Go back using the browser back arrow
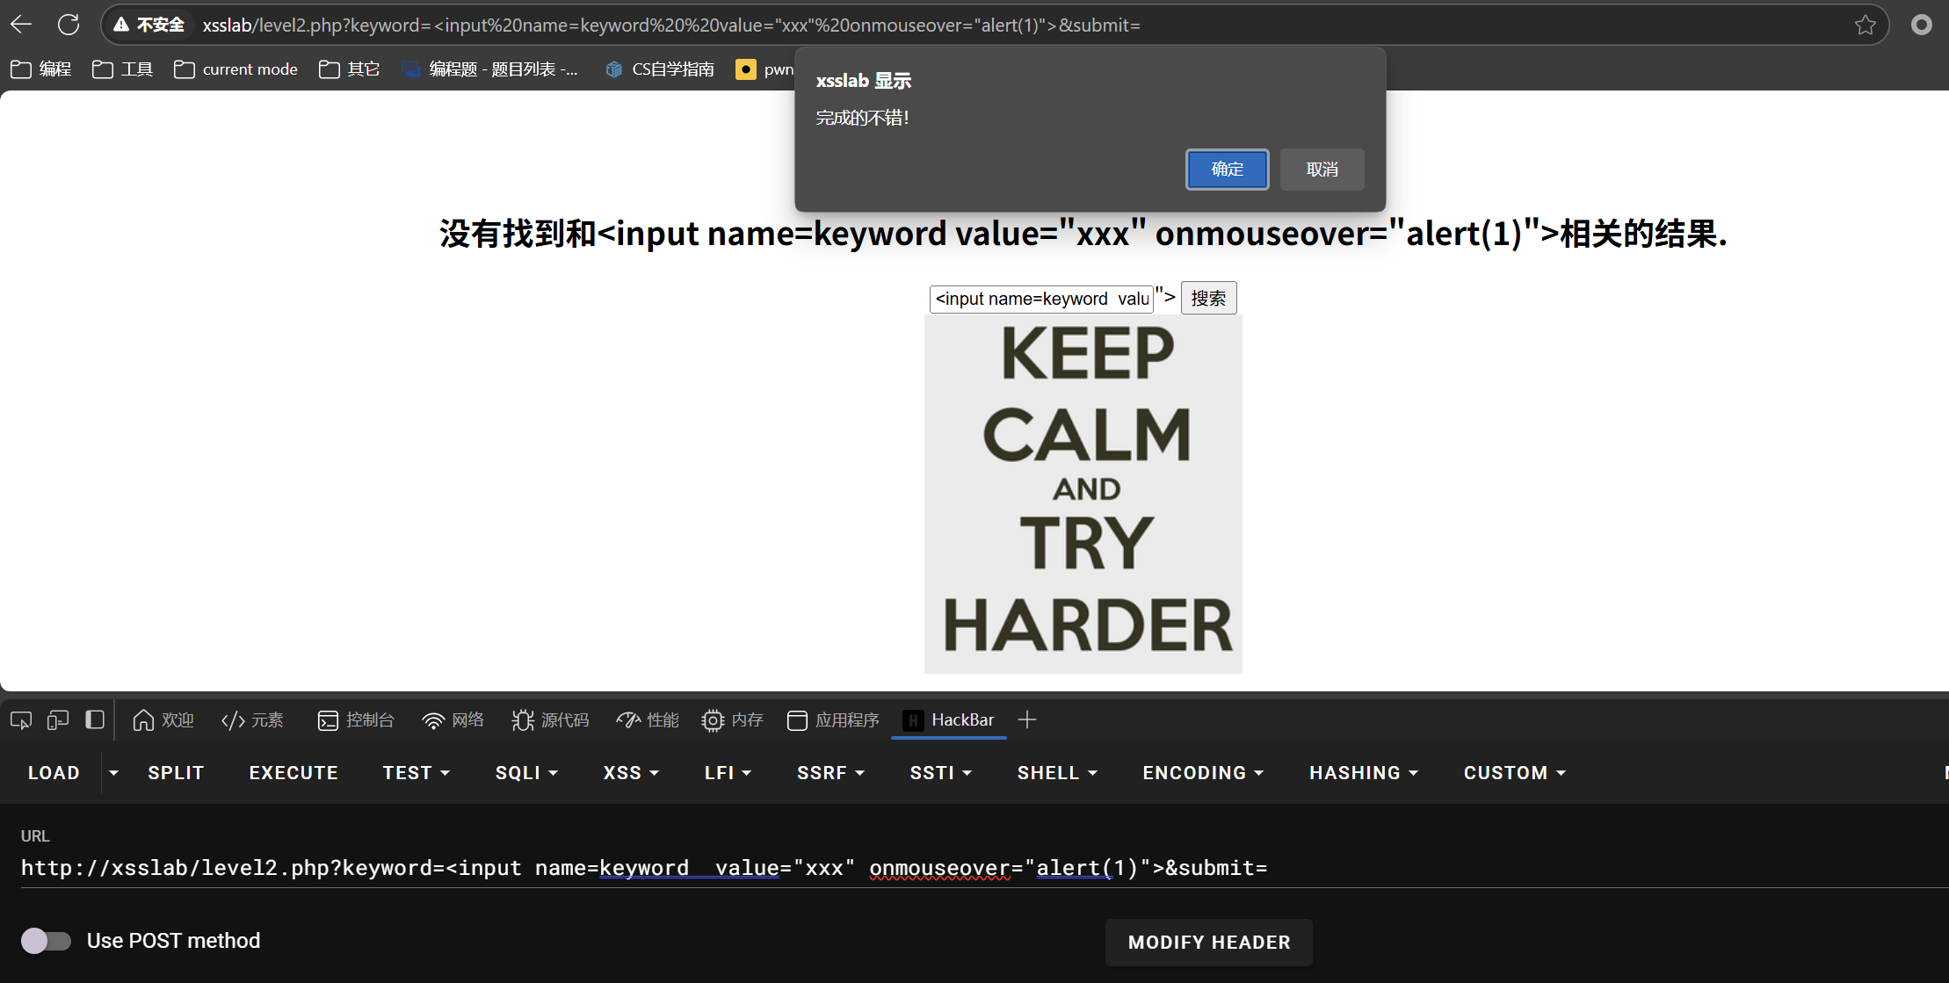The image size is (1949, 983). tap(22, 25)
